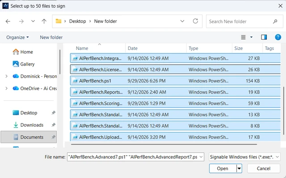Select the AIPerfBench.Integra... file
Viewport: 286px width, 178px height.
coord(175,58)
